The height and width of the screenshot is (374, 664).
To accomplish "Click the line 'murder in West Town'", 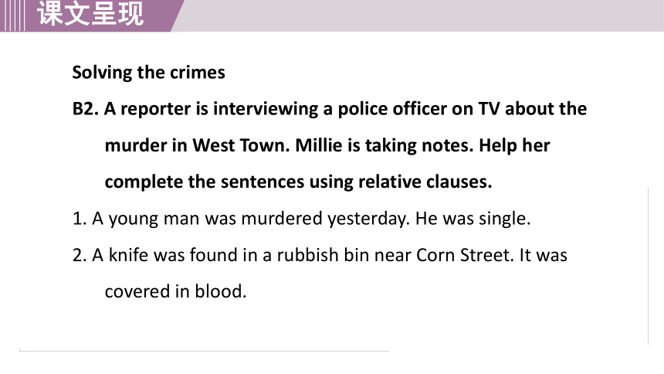I will tap(327, 146).
